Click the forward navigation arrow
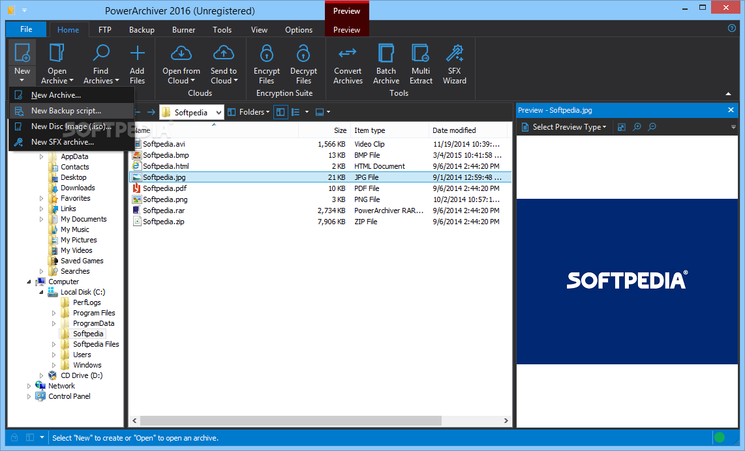This screenshot has height=451, width=745. pyautogui.click(x=151, y=112)
